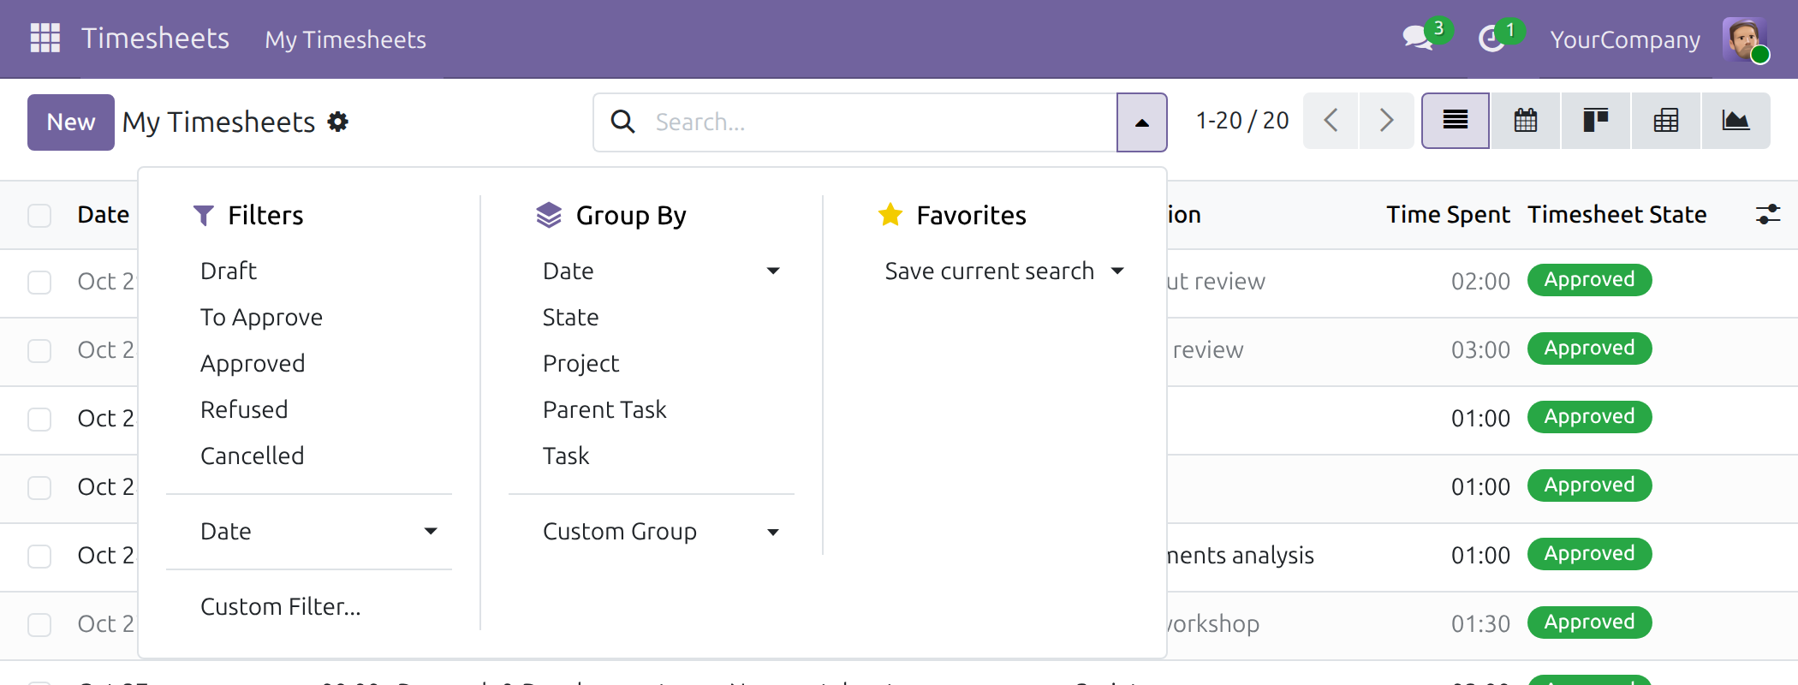
Task: Open the Custom Filter editor
Action: point(280,606)
